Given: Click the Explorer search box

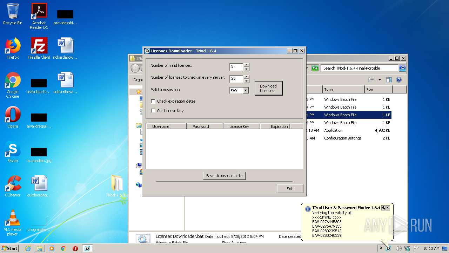Looking at the screenshot, I should (x=360, y=68).
